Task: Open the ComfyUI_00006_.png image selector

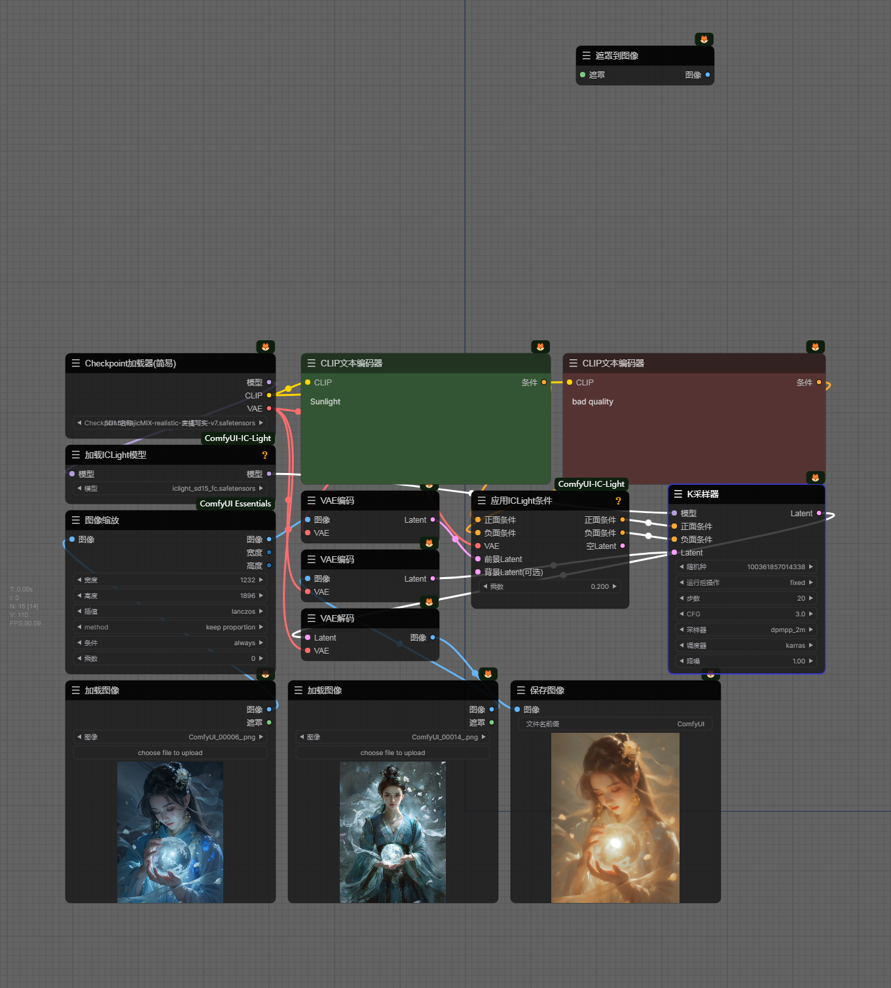Action: (x=170, y=737)
